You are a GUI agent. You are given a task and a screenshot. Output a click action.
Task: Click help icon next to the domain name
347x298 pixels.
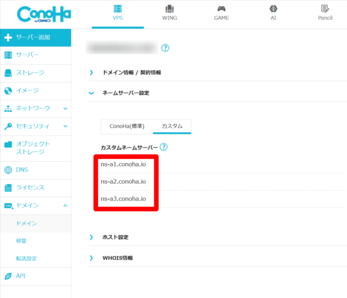165,48
